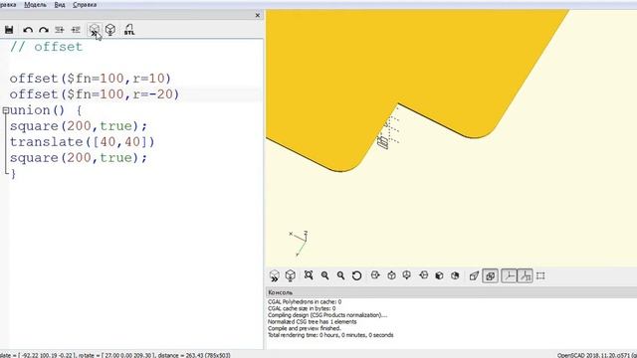Click the line 'offset($fn=100,r=-20)'

[95, 94]
